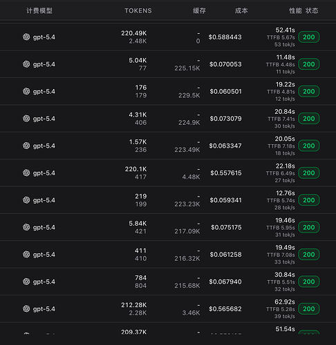The width and height of the screenshot is (336, 345).
Task: Click the 200 status badge in the 19.46s row
Action: pos(309,227)
